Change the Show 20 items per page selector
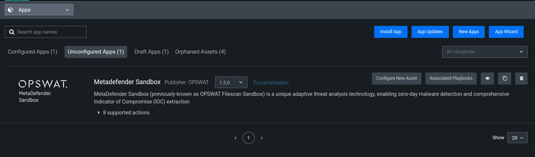The image size is (535, 157). click(517, 138)
